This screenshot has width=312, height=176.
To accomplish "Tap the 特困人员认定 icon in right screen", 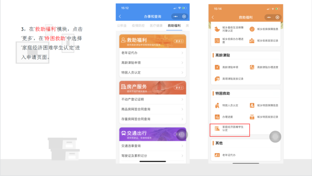I will point(217,106).
